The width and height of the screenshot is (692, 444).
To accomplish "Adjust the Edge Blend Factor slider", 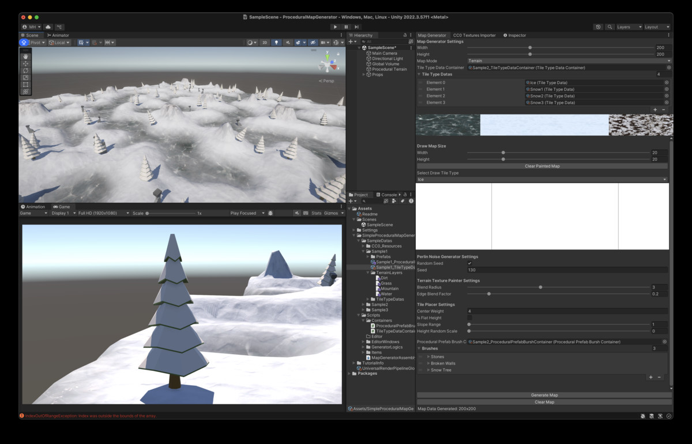I will point(558,294).
